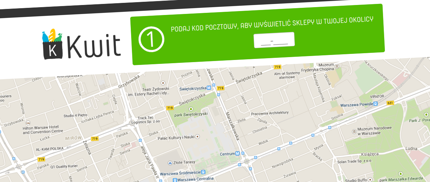
Task: Click the 719 badge near MIRÓW label
Action: click(x=95, y=139)
